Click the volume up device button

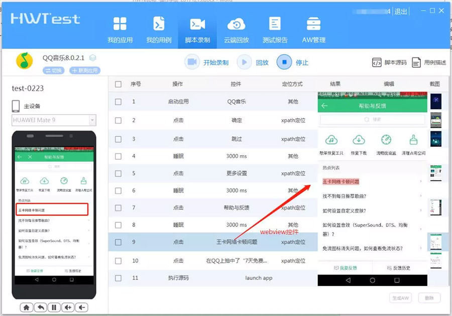click(68, 307)
